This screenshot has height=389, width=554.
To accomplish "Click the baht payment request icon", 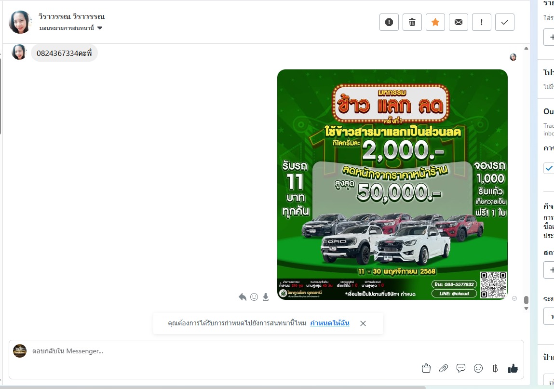I will [495, 368].
